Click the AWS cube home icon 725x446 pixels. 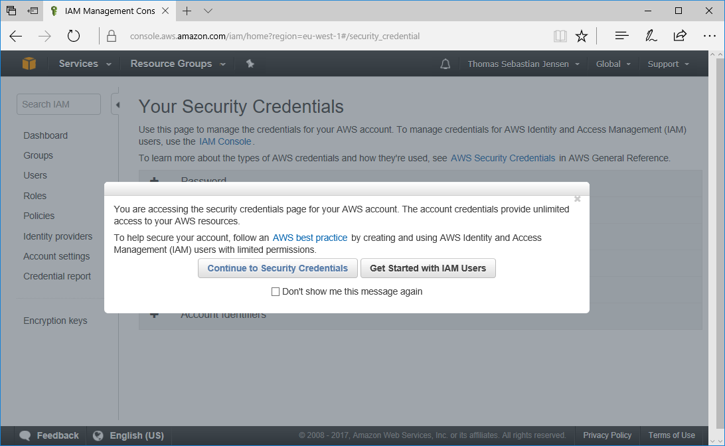[x=29, y=64]
